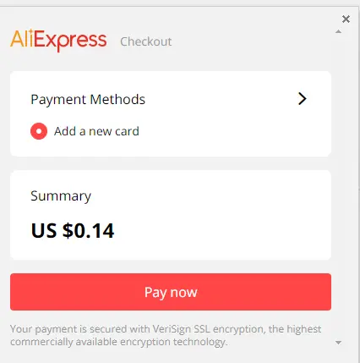This screenshot has width=360, height=363.
Task: Click the dialog's vertical scrollbar track
Action: pyautogui.click(x=338, y=186)
